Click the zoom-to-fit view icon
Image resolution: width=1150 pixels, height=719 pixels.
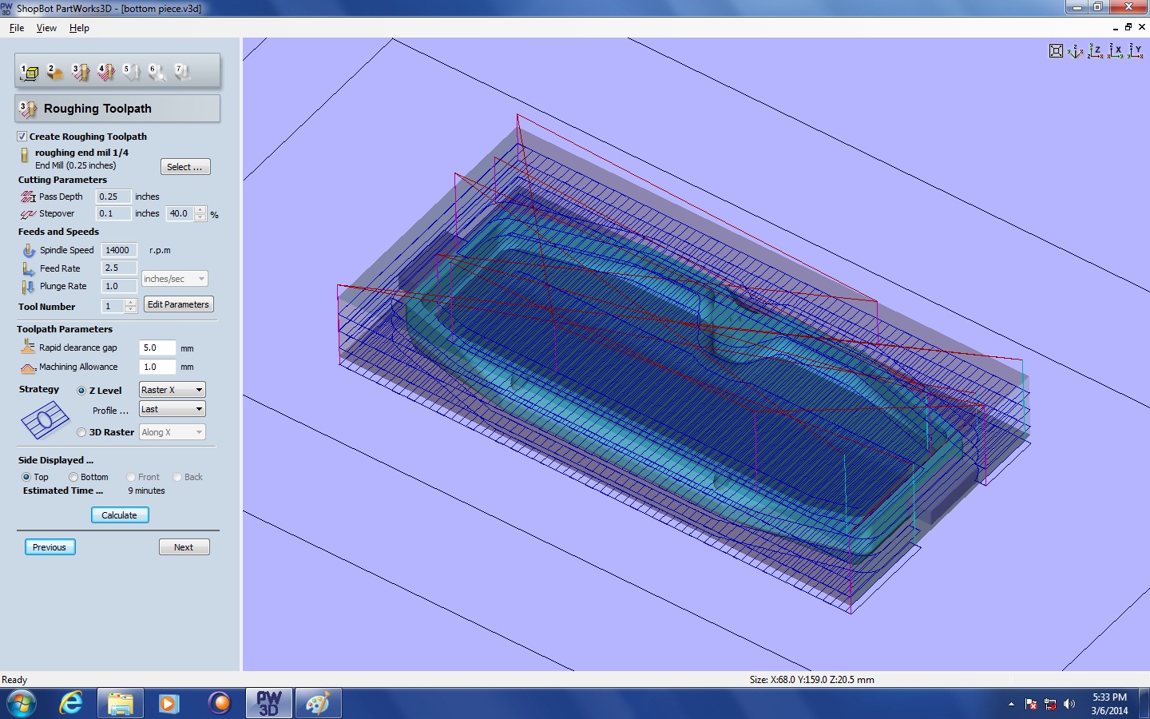click(1056, 51)
